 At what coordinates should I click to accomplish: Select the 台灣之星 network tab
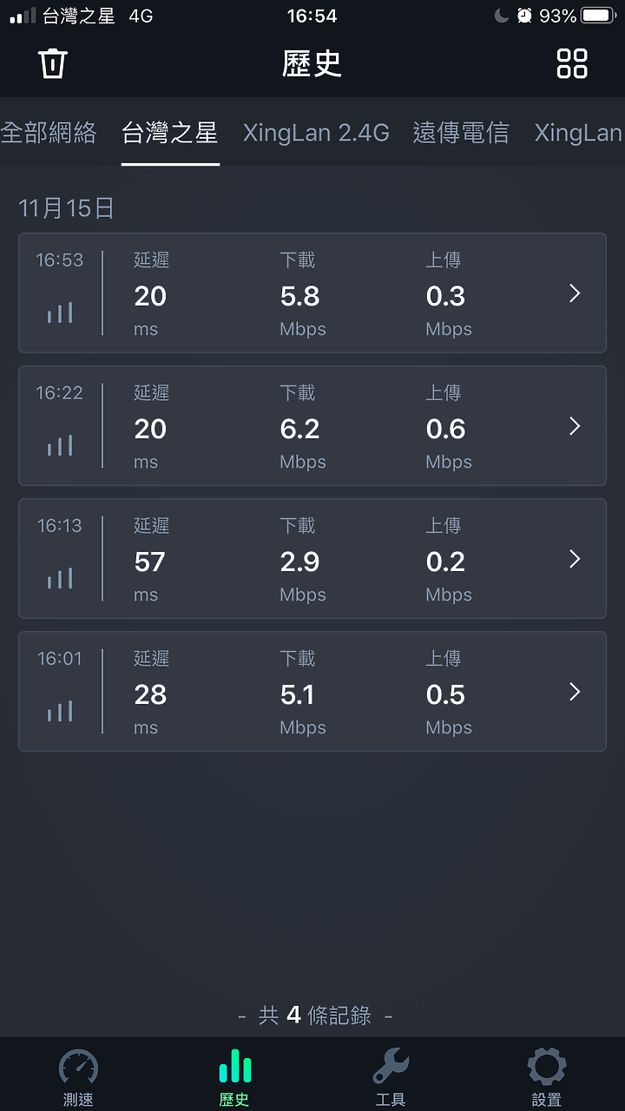(x=170, y=133)
